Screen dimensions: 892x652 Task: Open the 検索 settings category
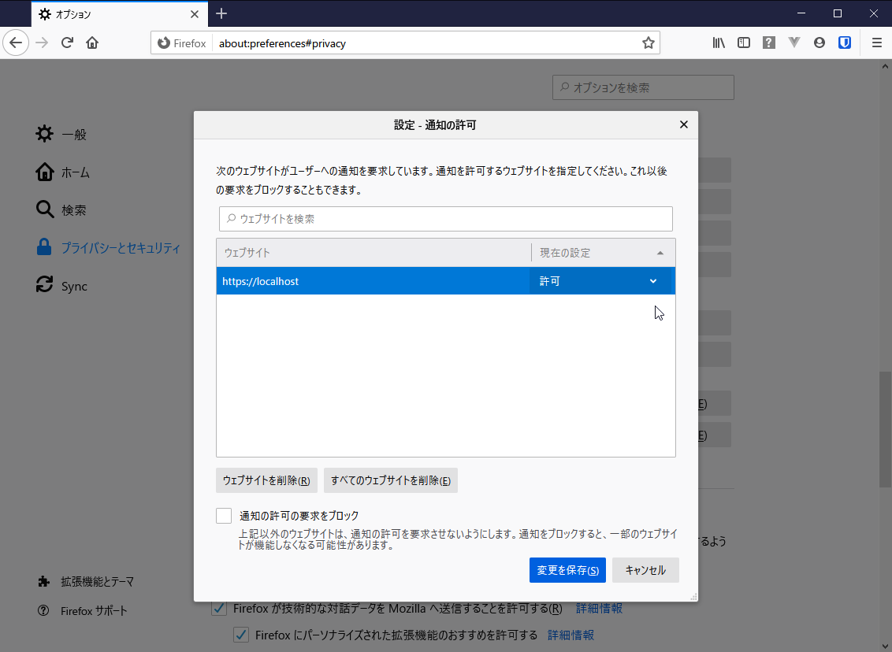pyautogui.click(x=61, y=209)
